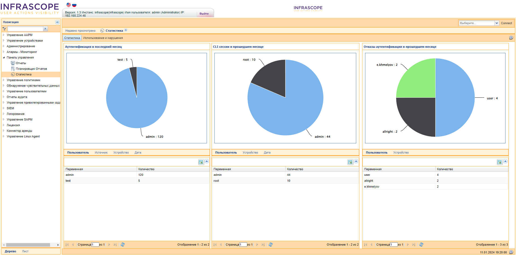
Task: Open Лицензия in the navigation tree
Action: 13,125
